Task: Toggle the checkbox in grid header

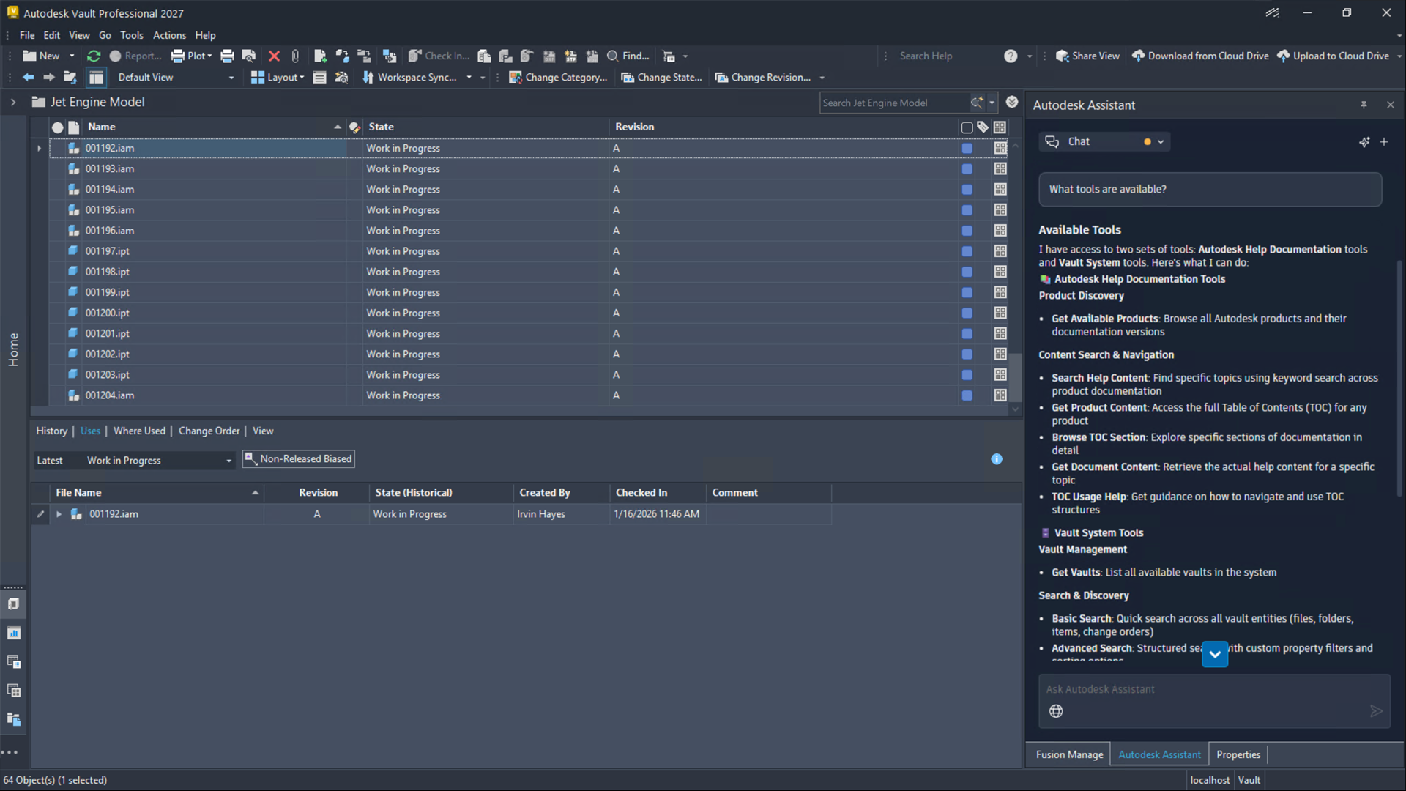Action: pos(967,127)
